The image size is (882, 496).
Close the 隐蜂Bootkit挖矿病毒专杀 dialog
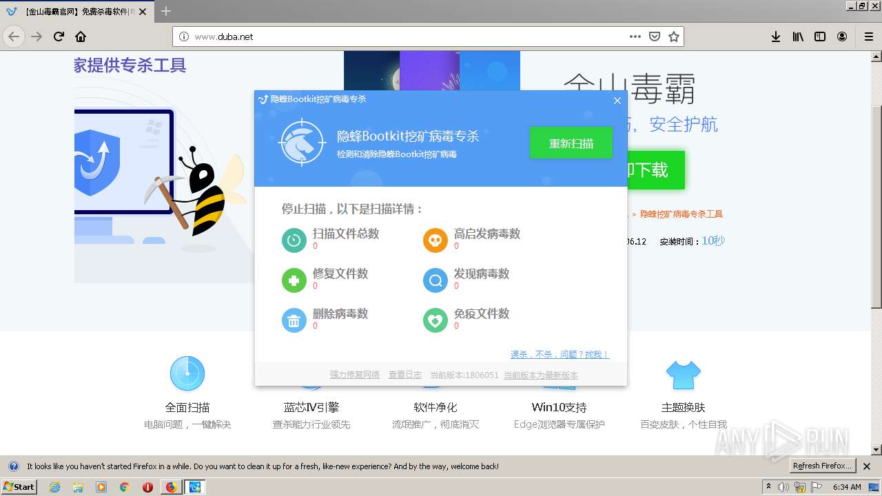point(617,101)
